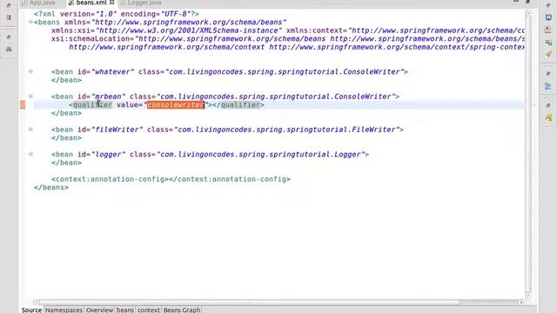Switch to the Source view tab
The height and width of the screenshot is (313, 557).
[x=31, y=310]
